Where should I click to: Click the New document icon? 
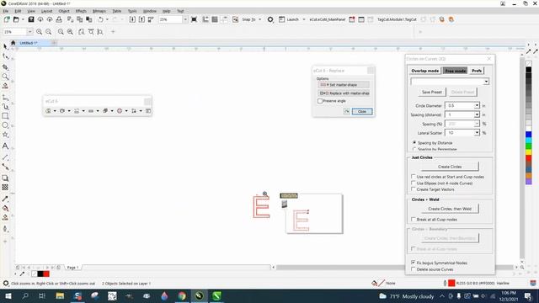coord(7,19)
